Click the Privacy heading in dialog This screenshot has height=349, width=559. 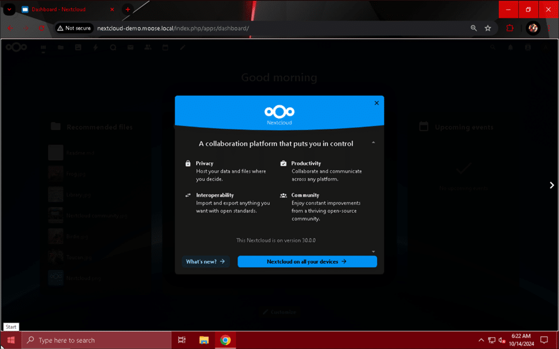205,163
